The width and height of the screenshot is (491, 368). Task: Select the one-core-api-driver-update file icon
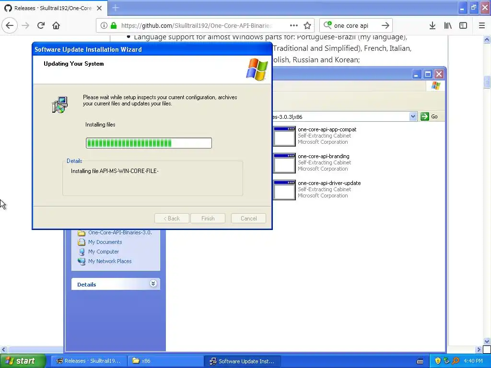284,190
